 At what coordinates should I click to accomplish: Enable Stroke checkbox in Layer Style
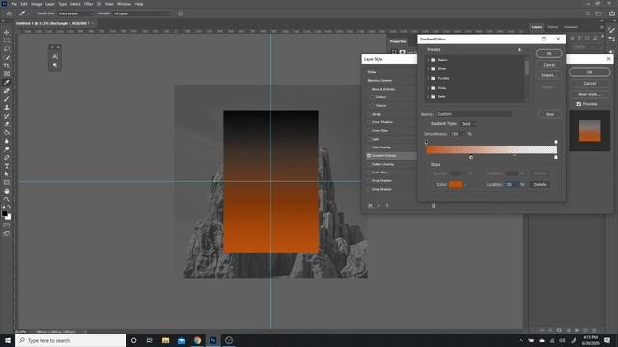[369, 114]
